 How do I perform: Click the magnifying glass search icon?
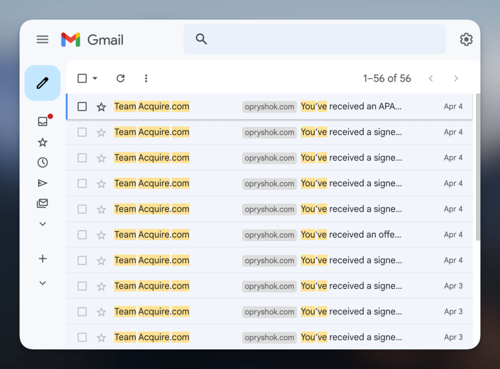point(201,39)
